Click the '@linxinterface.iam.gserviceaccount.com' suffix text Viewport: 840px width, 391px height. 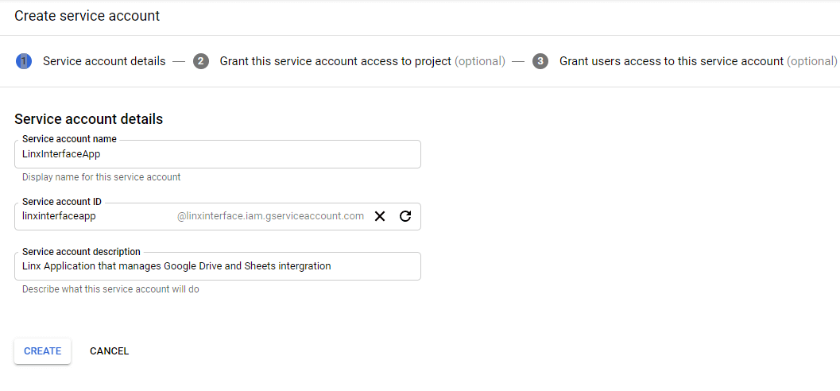coord(270,216)
